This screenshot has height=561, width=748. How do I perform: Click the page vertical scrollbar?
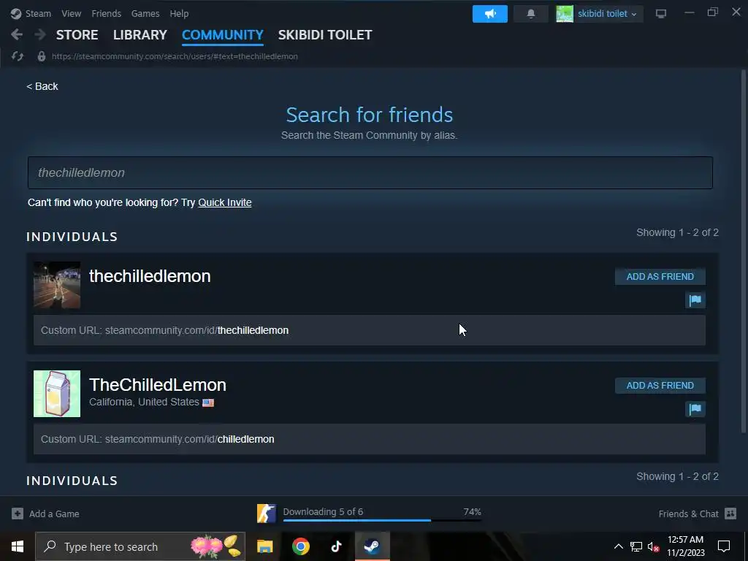pyautogui.click(x=743, y=251)
